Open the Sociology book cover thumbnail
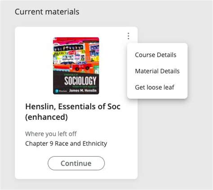This screenshot has width=213, height=190. (x=76, y=66)
